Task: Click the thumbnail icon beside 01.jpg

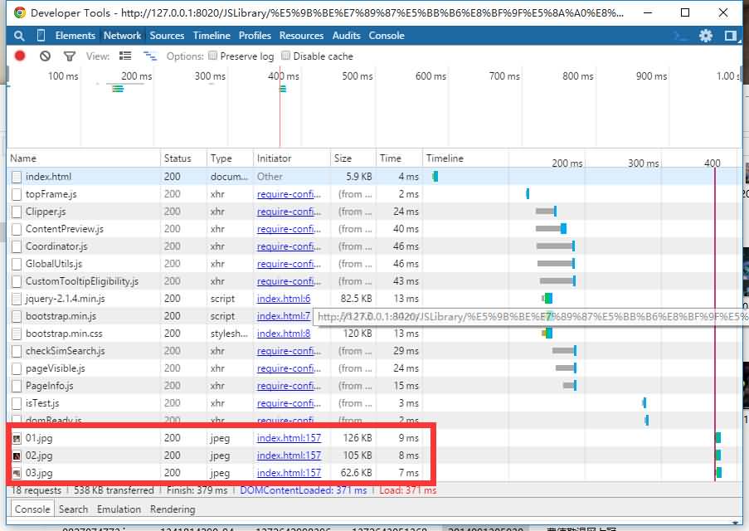Action: 17,438
